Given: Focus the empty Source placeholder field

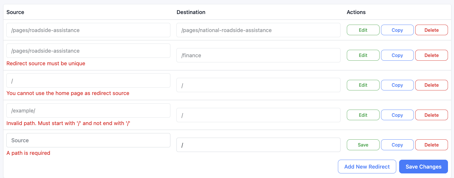Looking at the screenshot, I should tap(88, 140).
